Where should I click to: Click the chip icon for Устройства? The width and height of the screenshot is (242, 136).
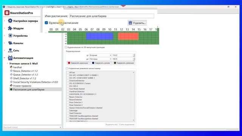pyautogui.click(x=10, y=36)
